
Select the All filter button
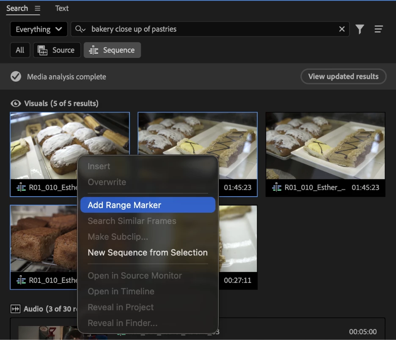tap(20, 50)
